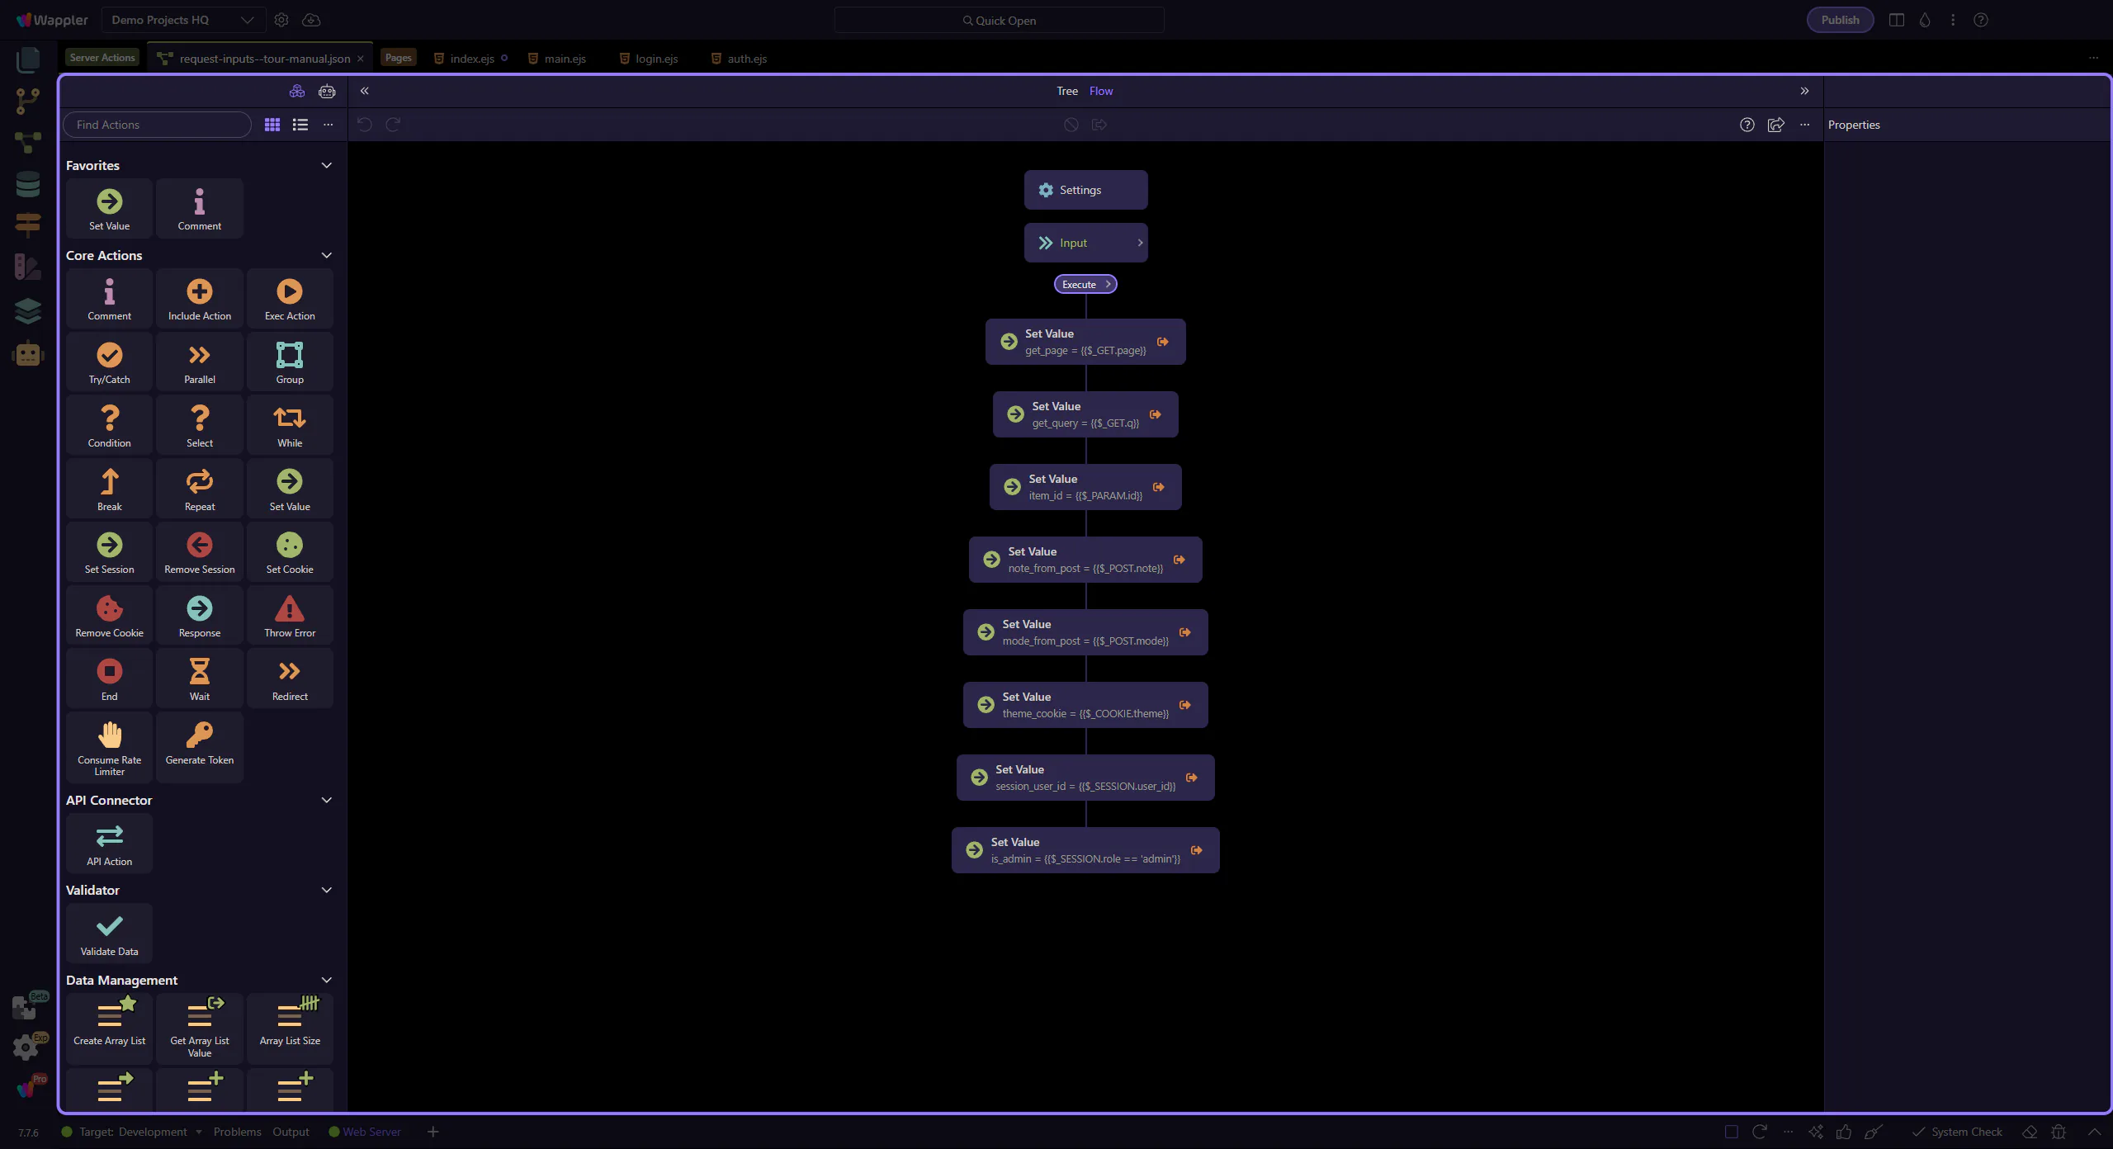Screen dimensions: 2113x1149
Task: Switch actions panel to grid view
Action: 272,125
